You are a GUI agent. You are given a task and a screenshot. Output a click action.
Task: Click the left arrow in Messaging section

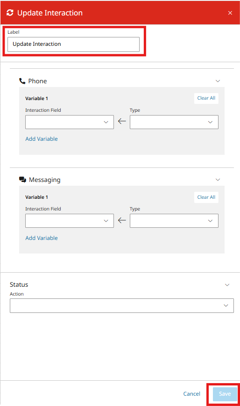(x=122, y=220)
